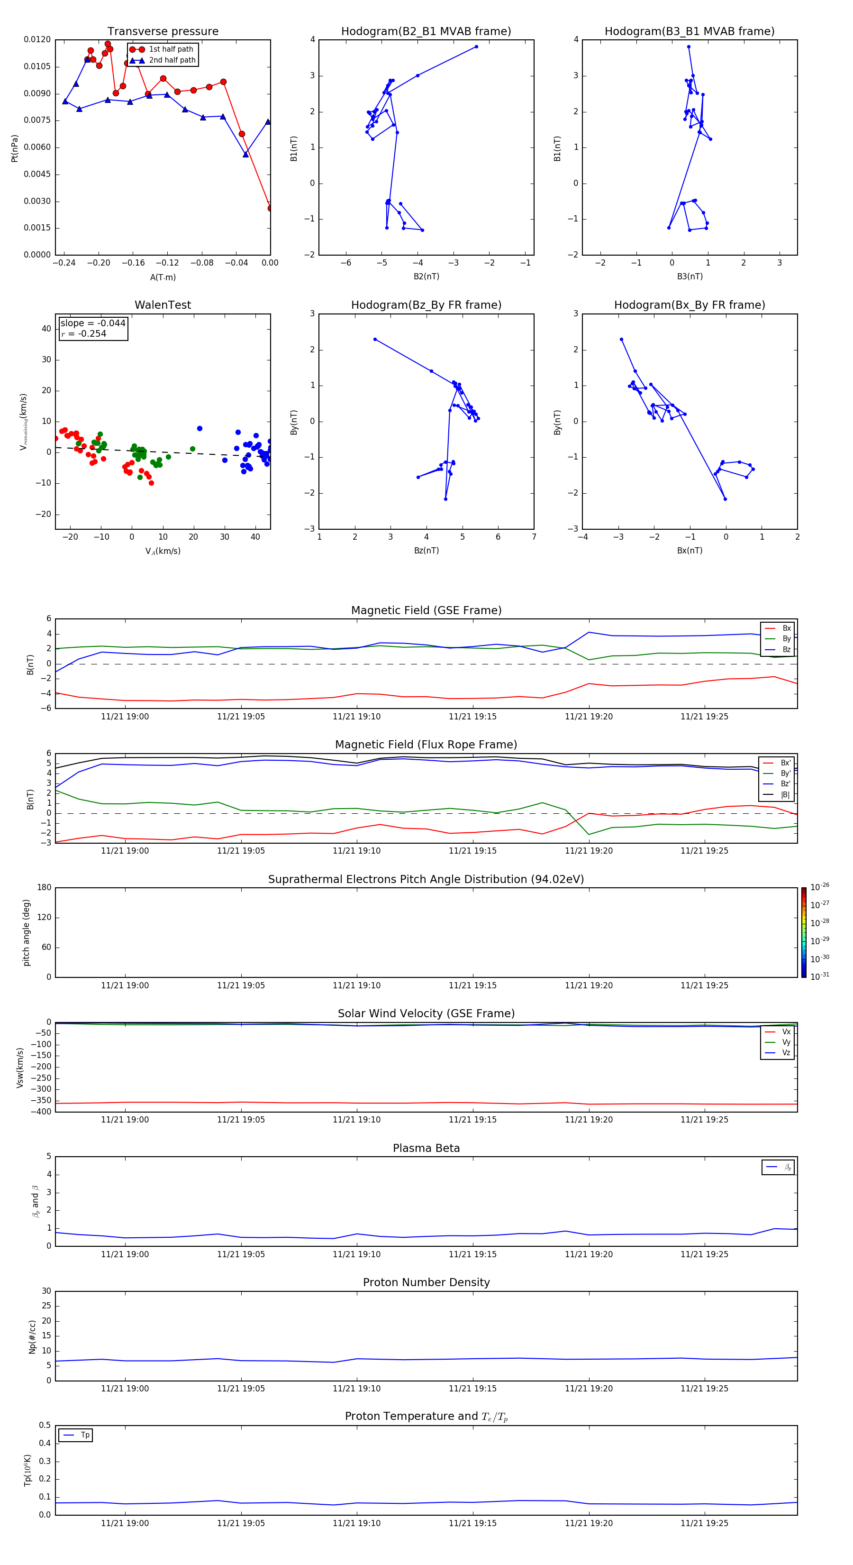Click the 'Transverse pressure' plot title
Viewport: 853px width, 1565px height.
coord(163,32)
